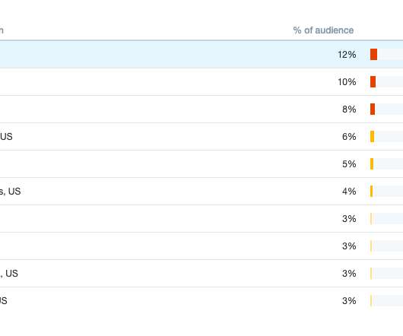Select the 5% audience value
This screenshot has height=336, width=403.
click(x=349, y=164)
